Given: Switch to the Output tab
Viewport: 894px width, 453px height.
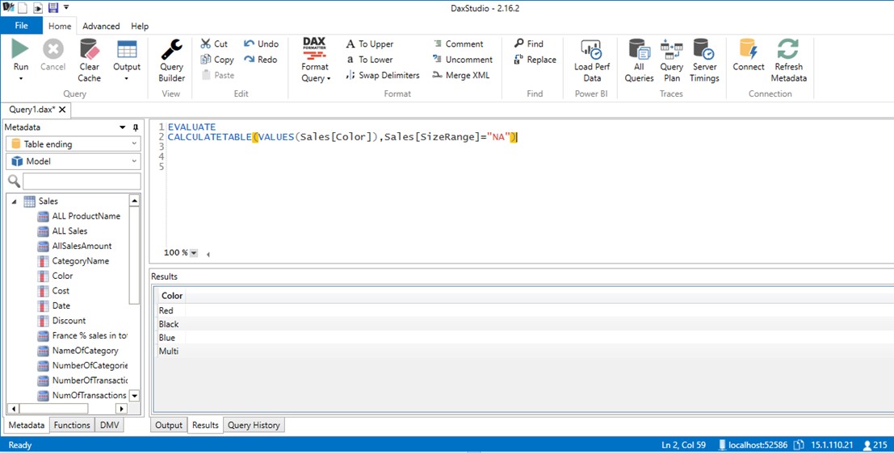Looking at the screenshot, I should click(169, 425).
